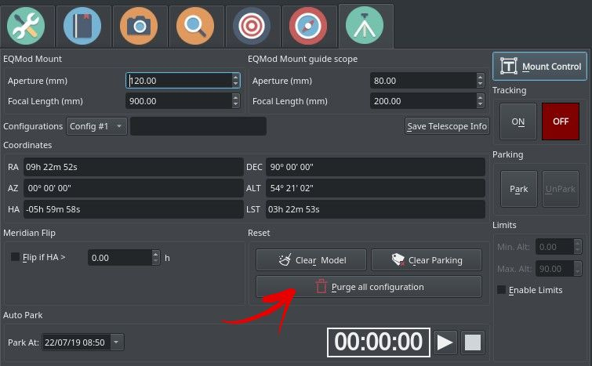Click the HA coordinate field
Screen dimensions: 592x366
[x=133, y=209]
